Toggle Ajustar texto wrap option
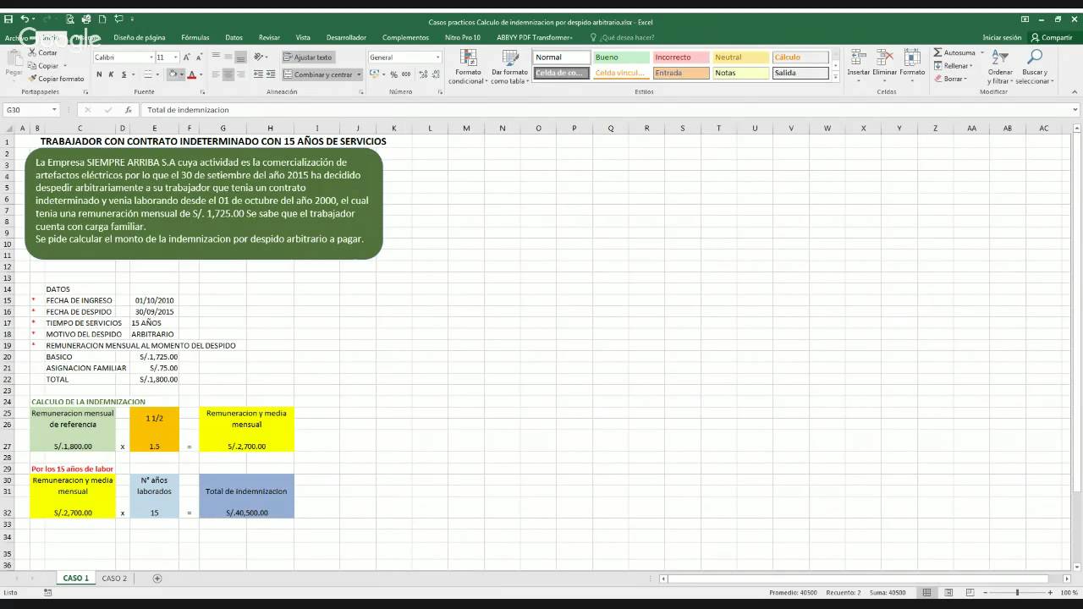The image size is (1083, 609). 308,58
